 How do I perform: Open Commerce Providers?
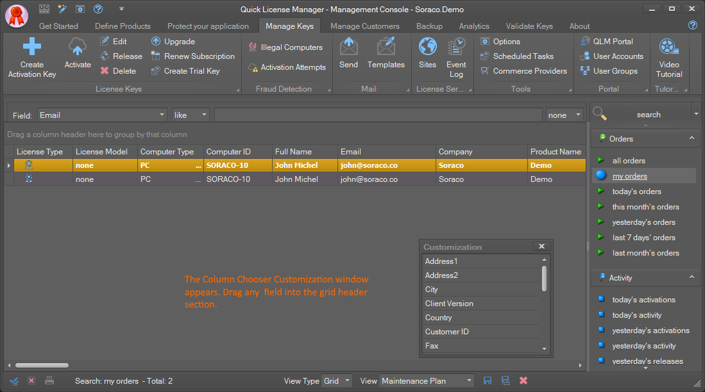(523, 71)
